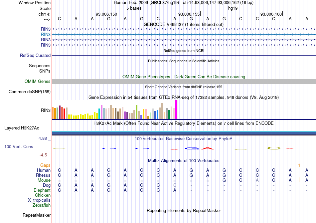Image resolution: width=316 pixels, height=223 pixels.
Task: Open the Repeating Elements by RepeatMasker title
Action: (184, 210)
